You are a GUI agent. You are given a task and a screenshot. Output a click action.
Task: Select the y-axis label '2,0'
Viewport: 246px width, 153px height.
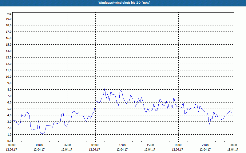click(10, 128)
